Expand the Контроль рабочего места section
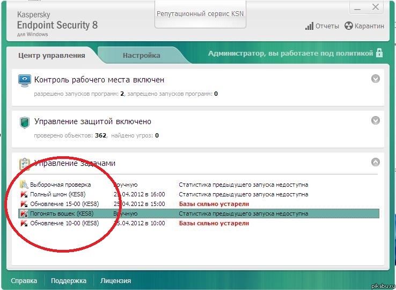 pos(376,79)
